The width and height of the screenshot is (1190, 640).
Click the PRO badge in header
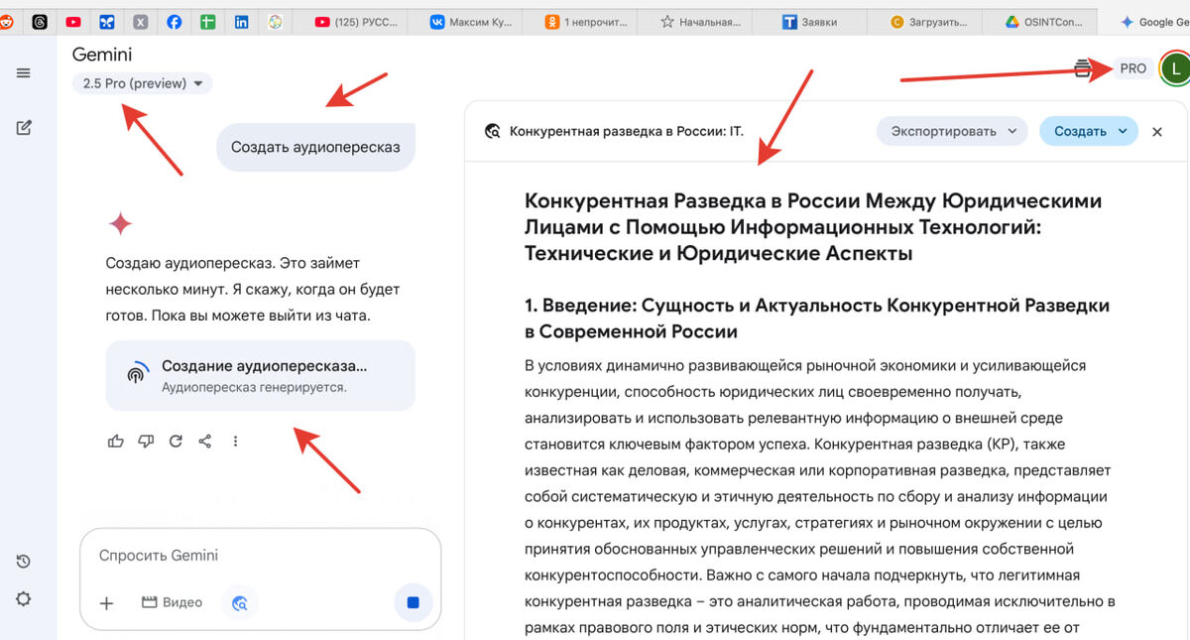[1132, 68]
